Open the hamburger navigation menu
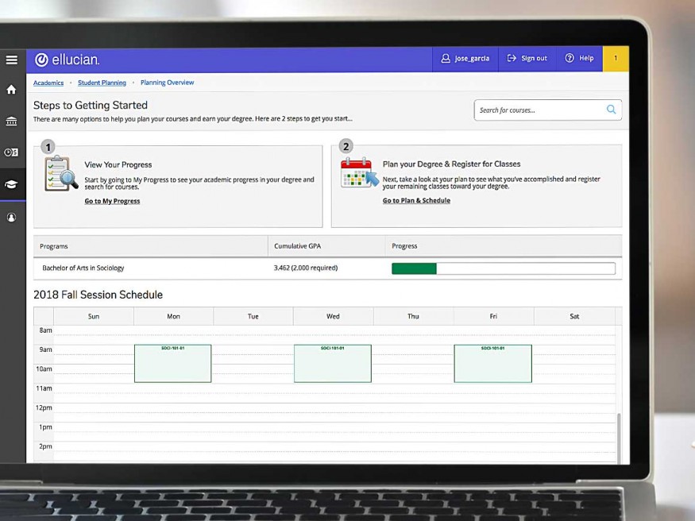Image resolution: width=695 pixels, height=521 pixels. tap(11, 60)
